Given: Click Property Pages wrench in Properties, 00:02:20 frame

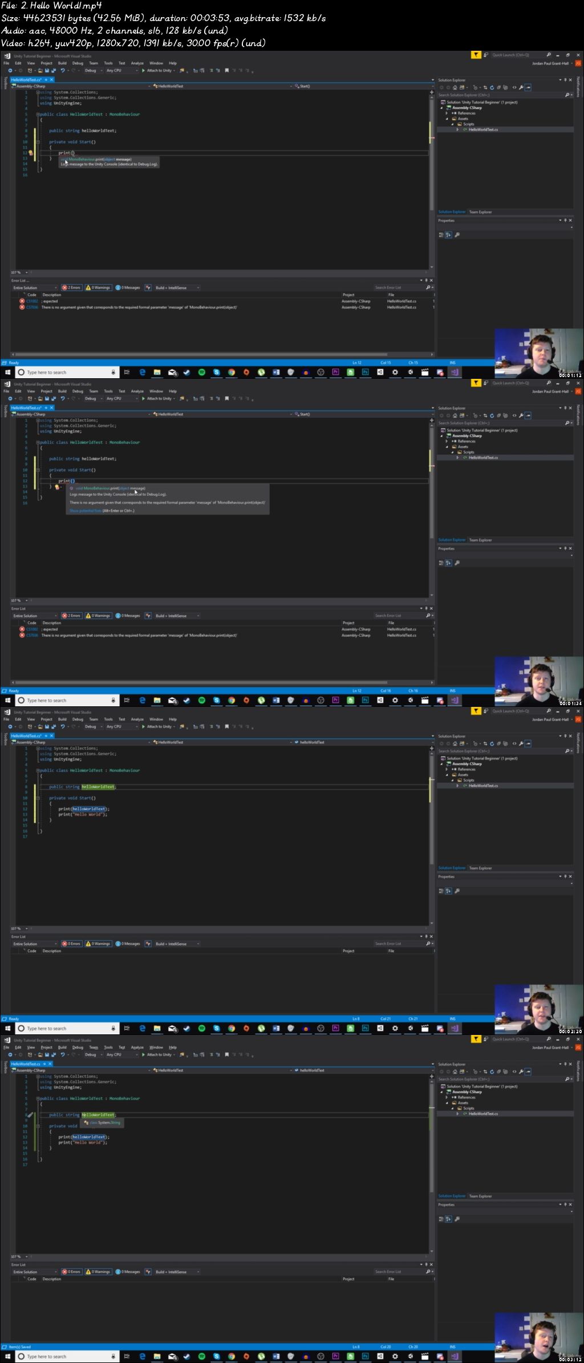Looking at the screenshot, I should [x=457, y=891].
